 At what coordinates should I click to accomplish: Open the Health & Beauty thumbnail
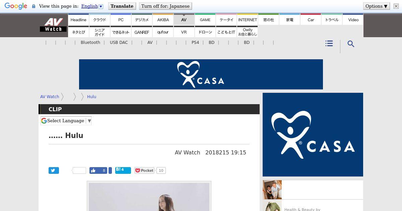[272, 206]
